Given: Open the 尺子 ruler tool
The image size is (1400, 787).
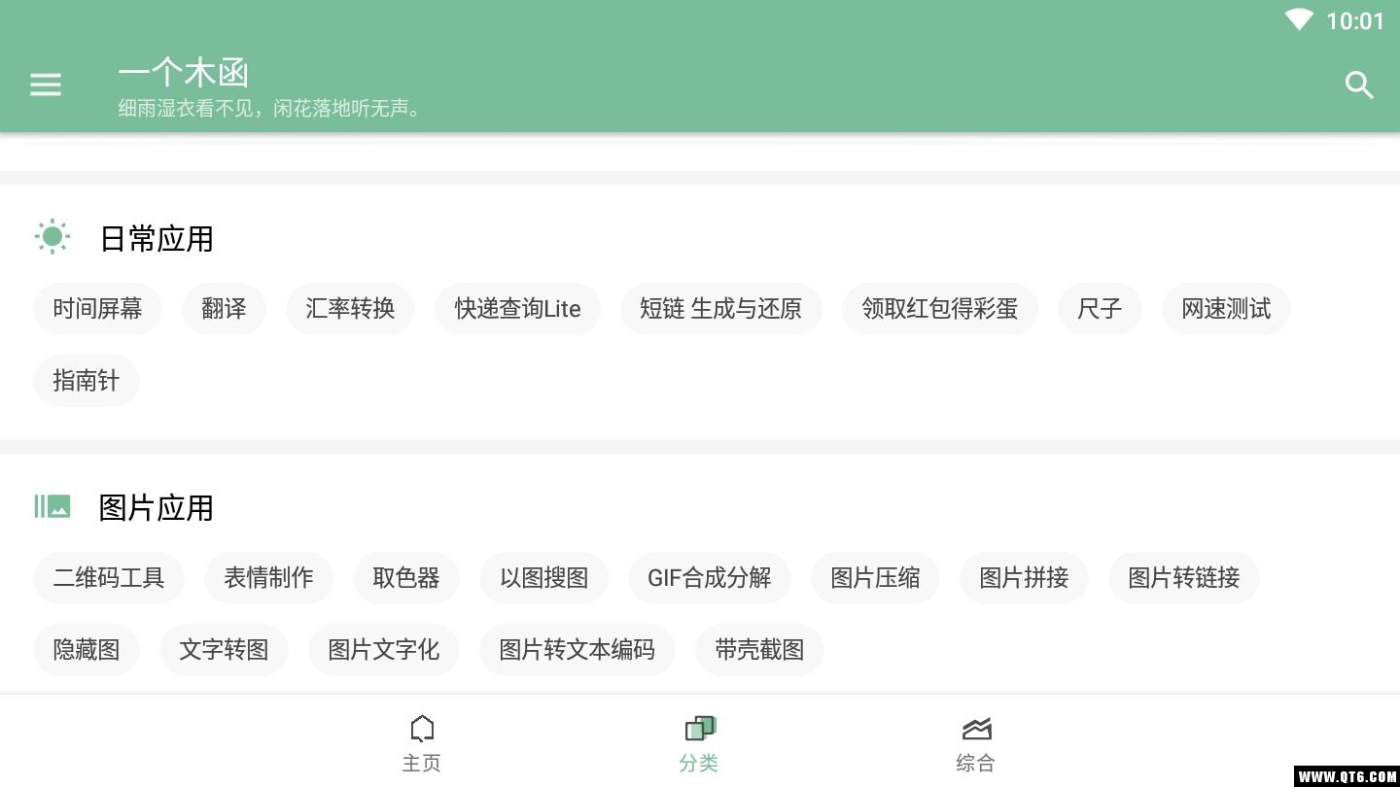Looking at the screenshot, I should 1100,309.
